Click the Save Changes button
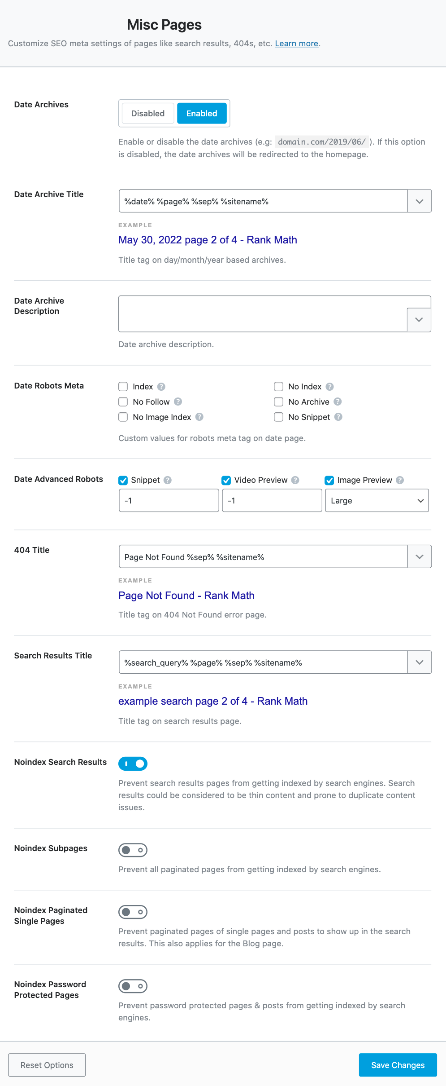The height and width of the screenshot is (1086, 446). click(x=398, y=1065)
